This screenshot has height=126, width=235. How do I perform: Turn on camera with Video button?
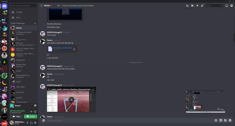tap(17, 116)
